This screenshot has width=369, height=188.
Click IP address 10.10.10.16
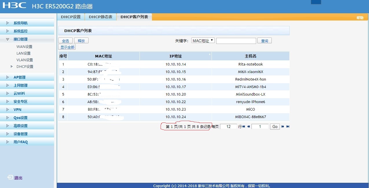[176, 79]
